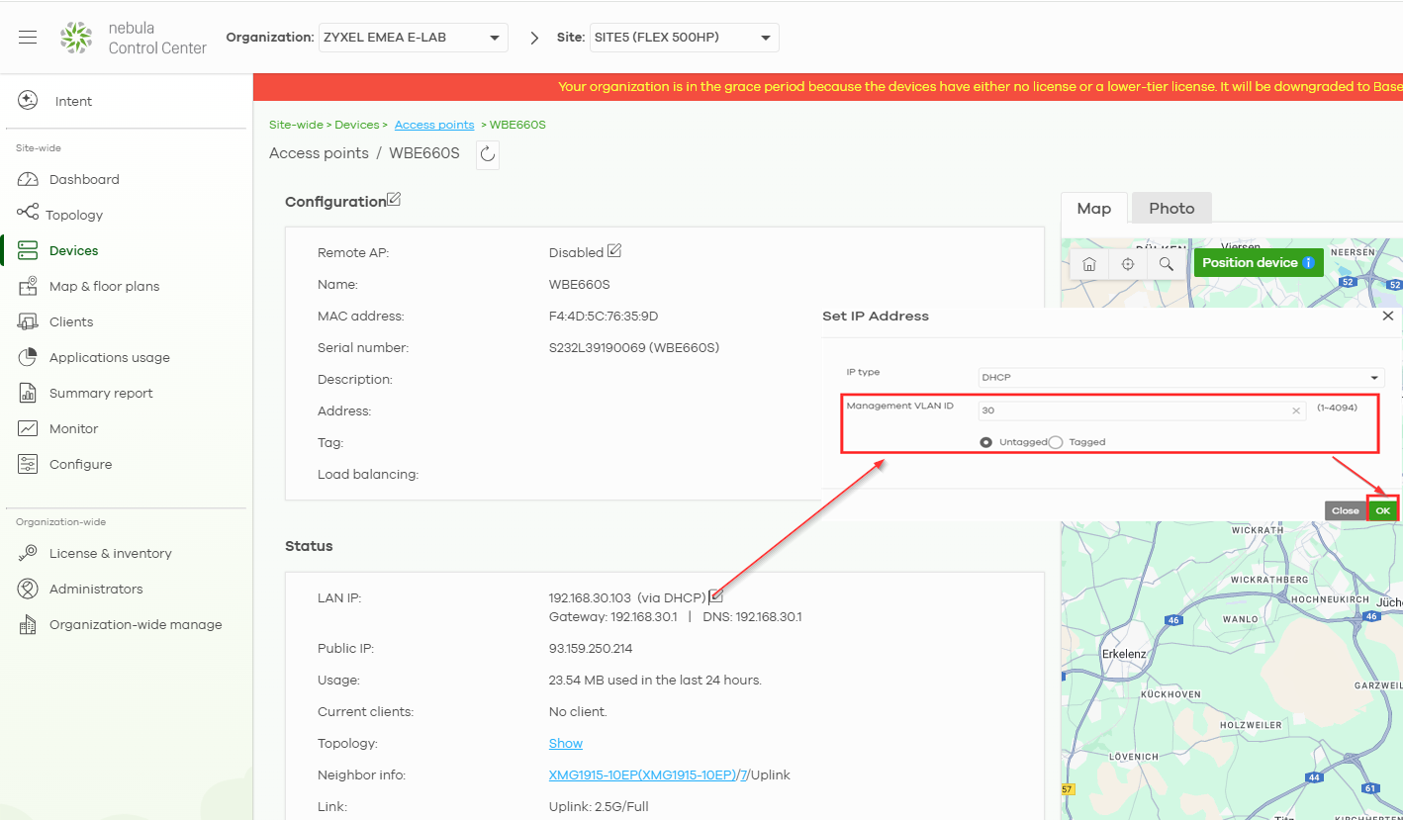Click the Devices sidebar icon
The width and height of the screenshot is (1403, 820).
pyautogui.click(x=28, y=250)
